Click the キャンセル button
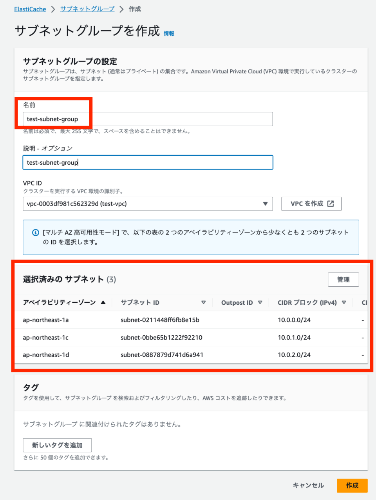 click(x=308, y=485)
